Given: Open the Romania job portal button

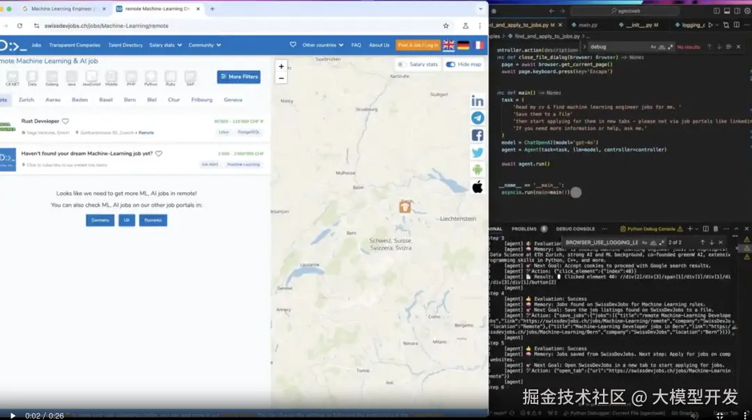Looking at the screenshot, I should pyautogui.click(x=153, y=220).
